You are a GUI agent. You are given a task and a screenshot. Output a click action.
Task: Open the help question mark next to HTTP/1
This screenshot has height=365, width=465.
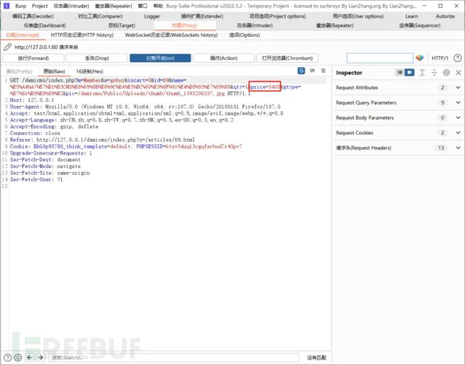[458, 58]
